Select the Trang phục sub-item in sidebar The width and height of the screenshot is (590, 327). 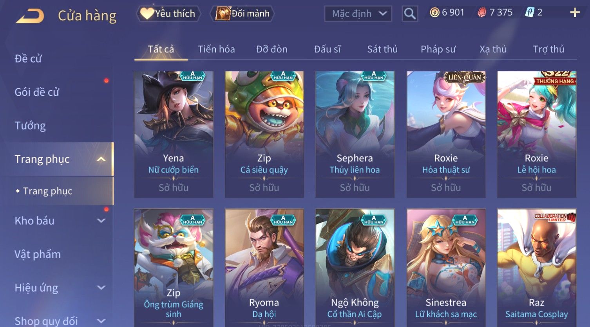48,191
